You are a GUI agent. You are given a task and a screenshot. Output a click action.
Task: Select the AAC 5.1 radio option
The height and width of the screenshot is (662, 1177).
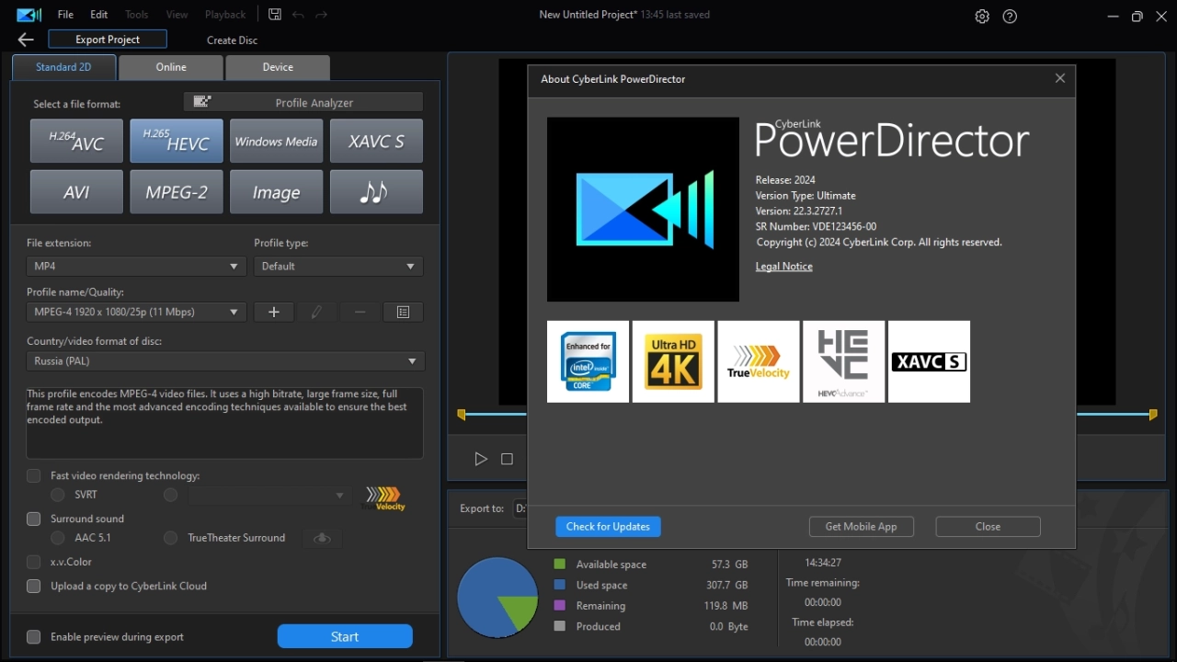(57, 538)
